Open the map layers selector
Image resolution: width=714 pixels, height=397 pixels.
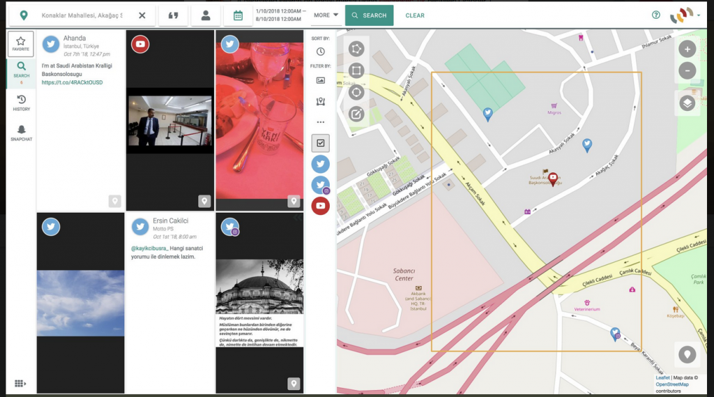pyautogui.click(x=687, y=103)
